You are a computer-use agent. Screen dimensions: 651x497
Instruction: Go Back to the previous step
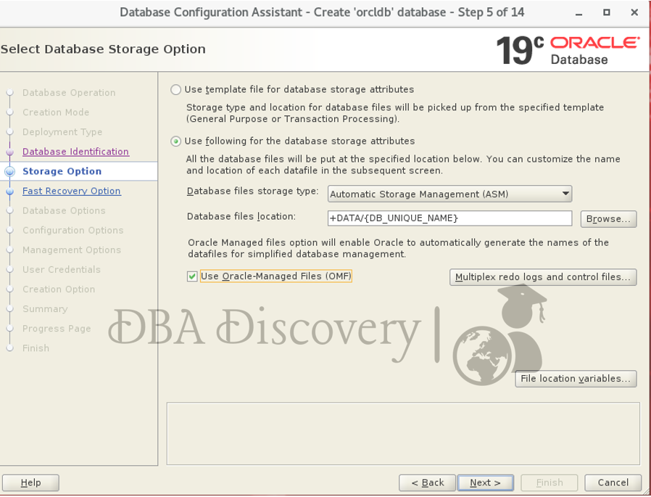[x=427, y=482]
